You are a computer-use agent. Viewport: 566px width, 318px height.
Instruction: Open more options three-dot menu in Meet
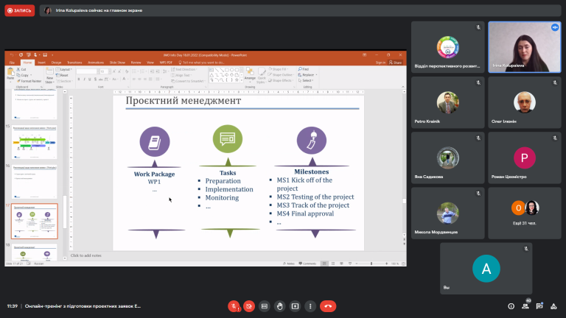(x=310, y=306)
